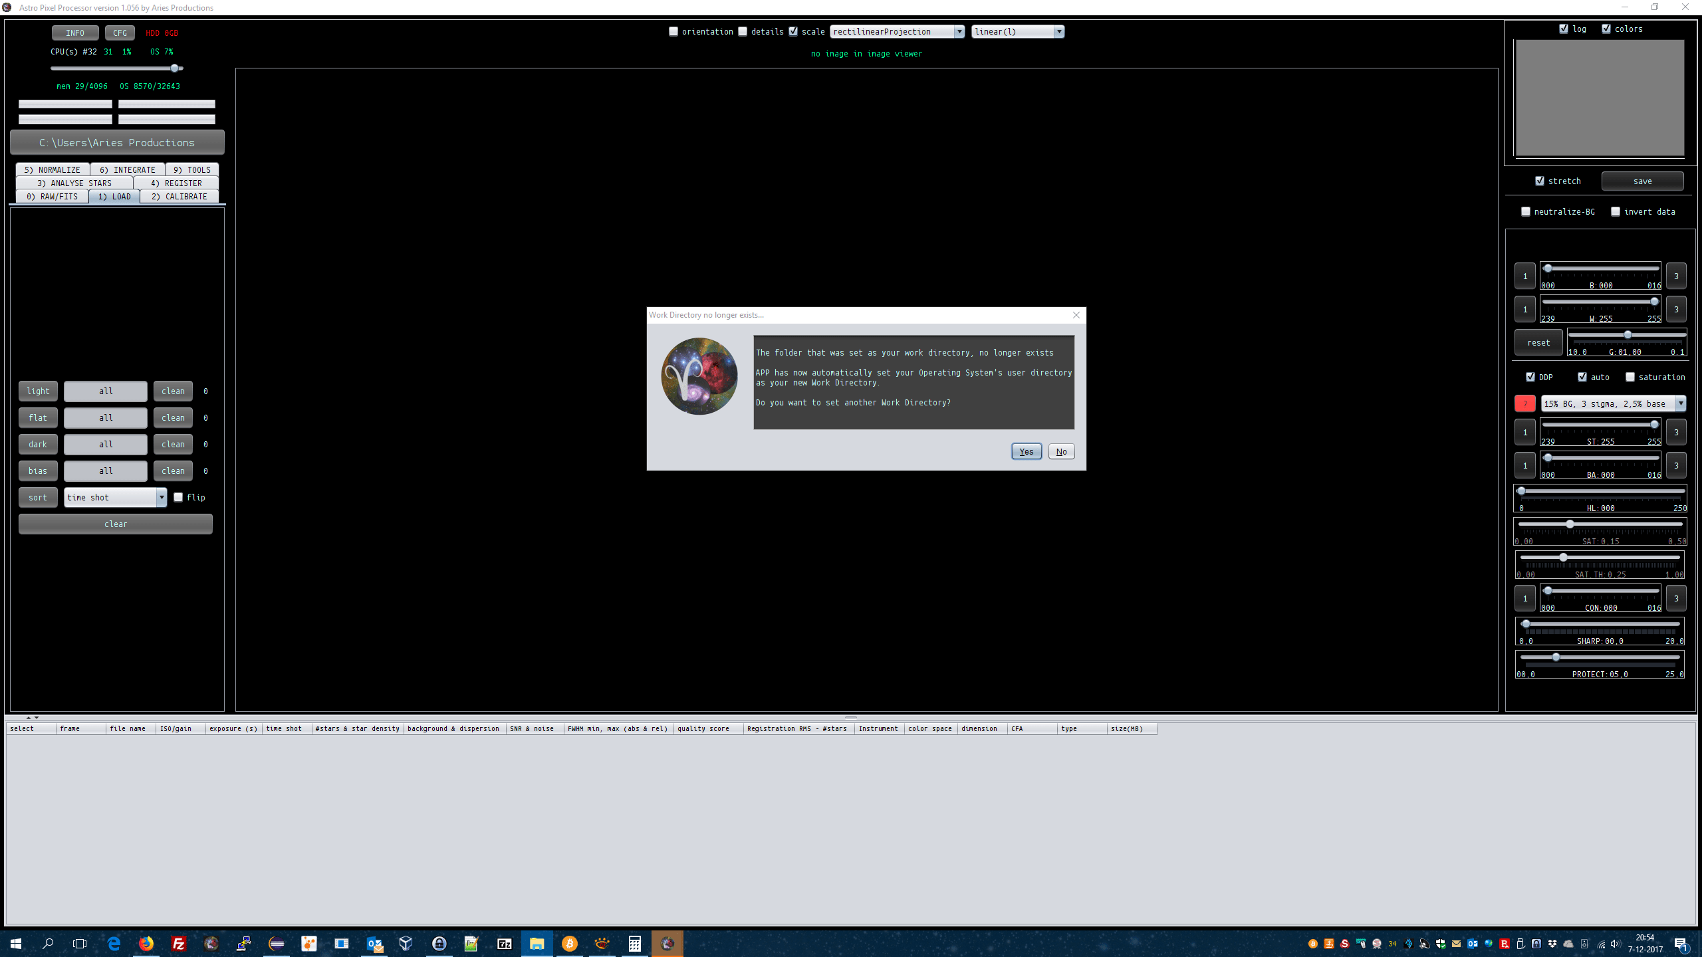Click the SAT saturation slider handle

tap(1570, 524)
